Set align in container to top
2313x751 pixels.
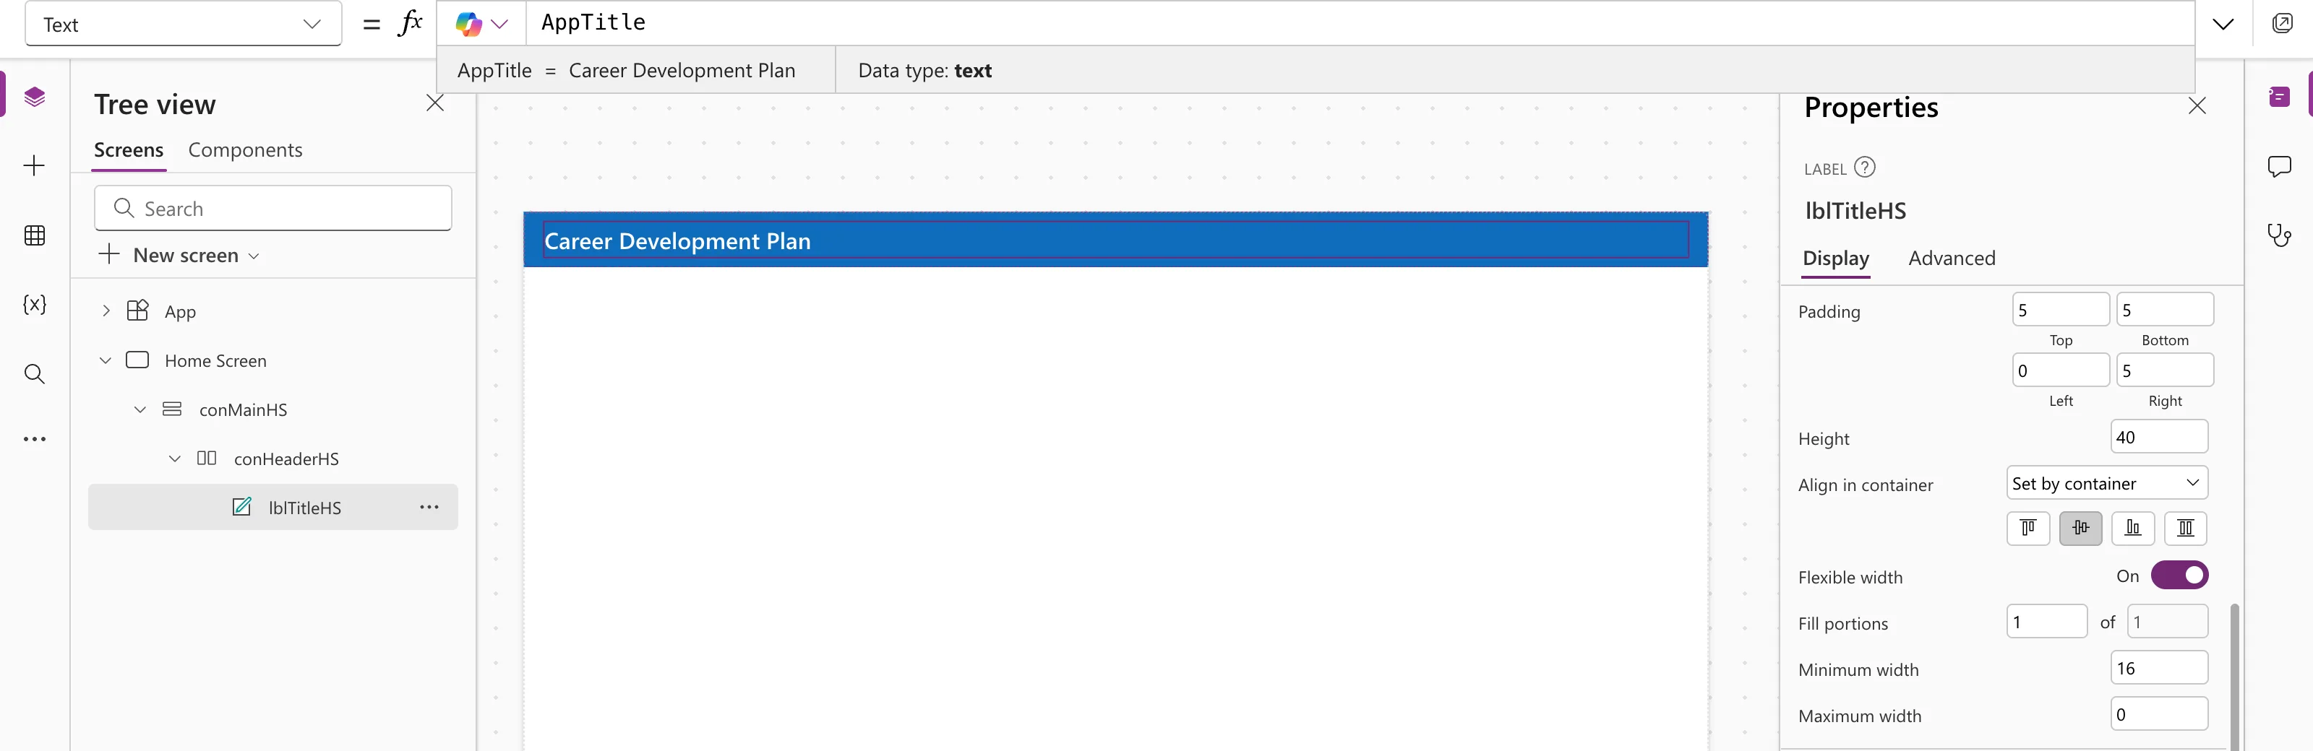tap(2027, 529)
